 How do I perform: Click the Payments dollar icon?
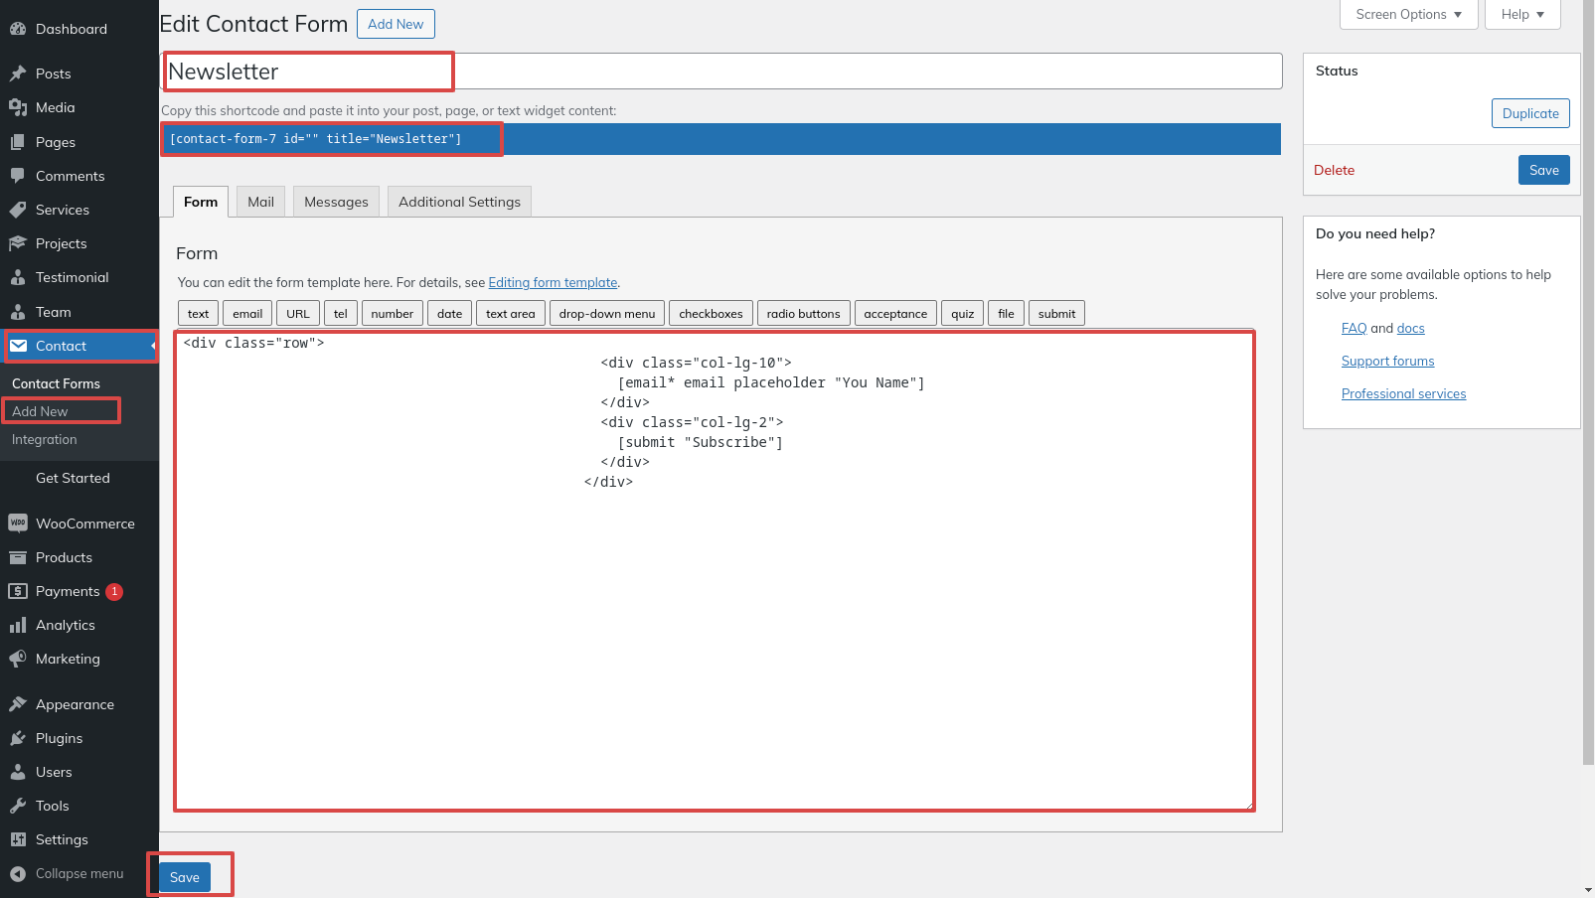tap(18, 591)
